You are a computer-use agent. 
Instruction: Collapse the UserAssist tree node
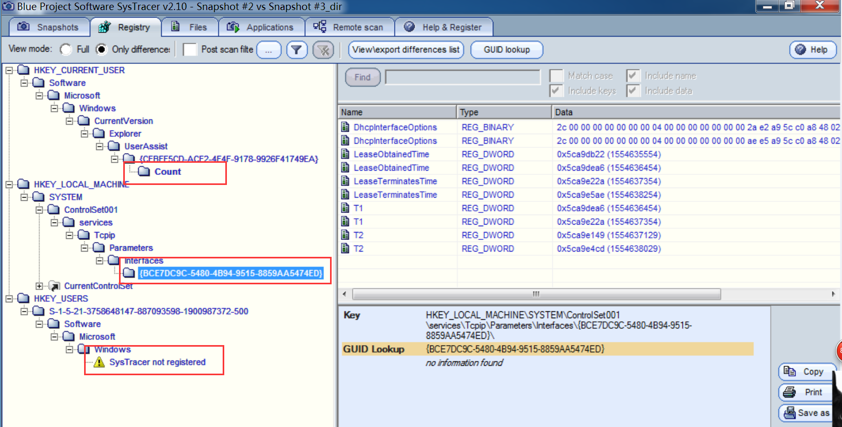[x=99, y=146]
